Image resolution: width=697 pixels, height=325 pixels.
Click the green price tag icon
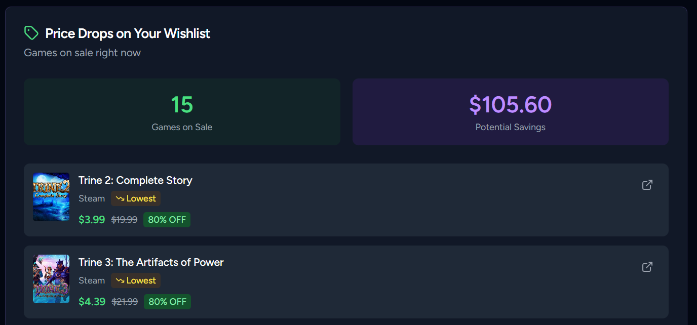pyautogui.click(x=31, y=33)
